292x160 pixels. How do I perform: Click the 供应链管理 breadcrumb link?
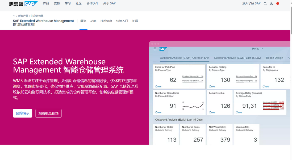click(x=37, y=16)
